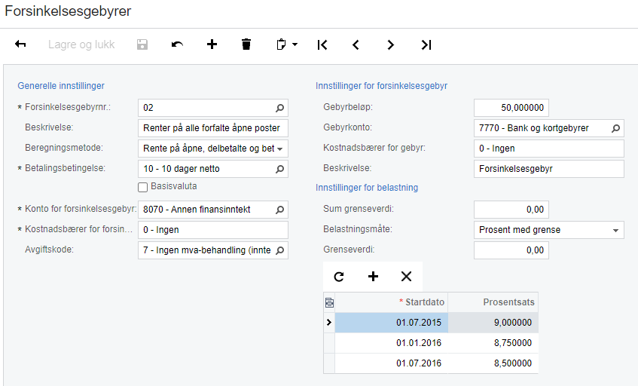This screenshot has height=386, width=638.
Task: Open lookup for Gebyrkonto field
Action: click(616, 128)
